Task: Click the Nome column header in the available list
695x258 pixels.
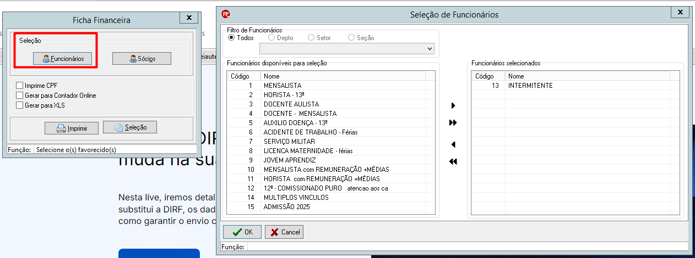Action: click(343, 76)
